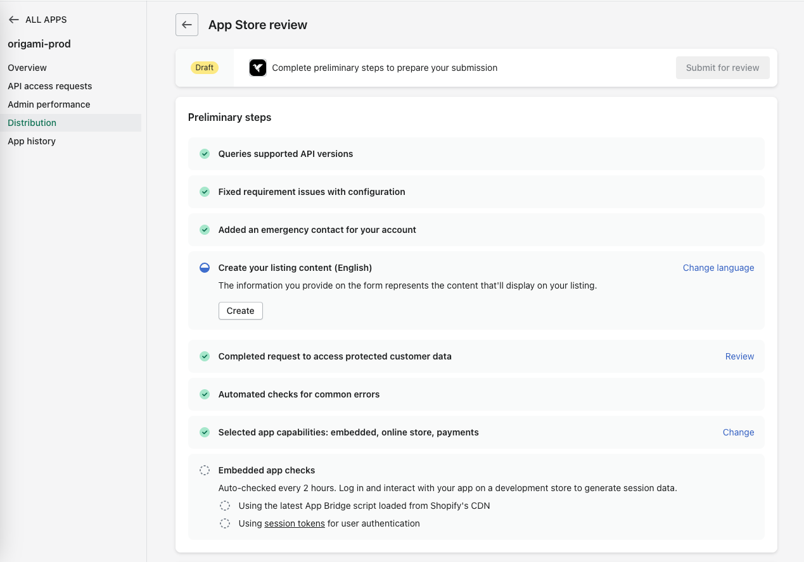This screenshot has width=804, height=562.
Task: Click the back arrow beside App Store review
Action: click(x=187, y=25)
